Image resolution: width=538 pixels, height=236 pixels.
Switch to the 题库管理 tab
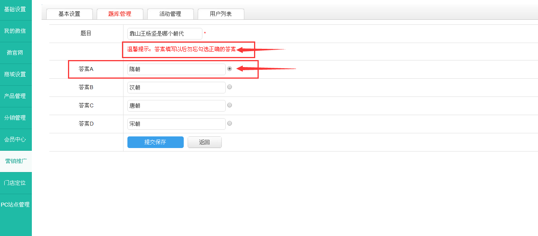tap(120, 14)
